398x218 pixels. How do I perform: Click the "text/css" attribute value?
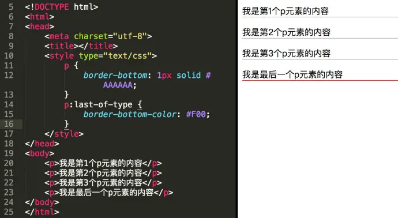click(x=127, y=56)
